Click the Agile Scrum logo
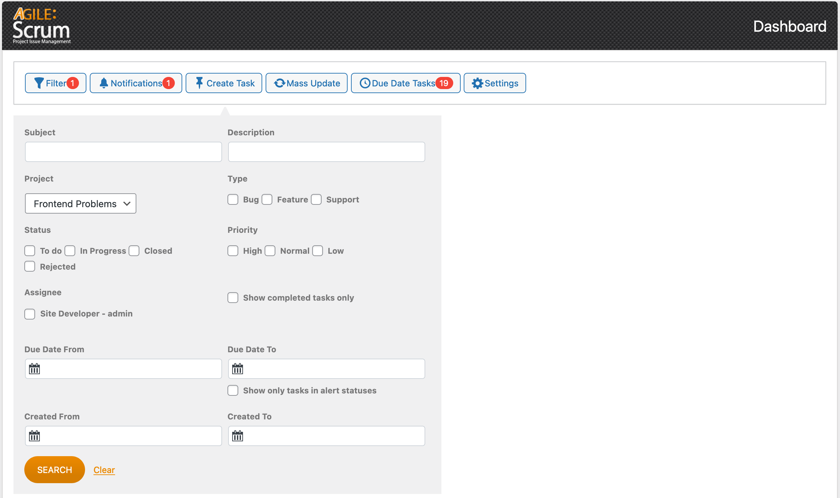This screenshot has width=840, height=498. pos(42,26)
